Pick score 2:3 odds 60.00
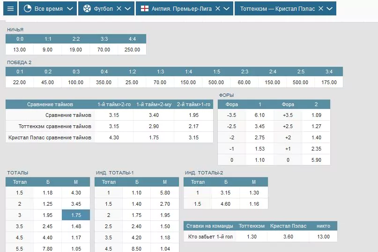Viewport: 378px width, 252px height. (244, 82)
